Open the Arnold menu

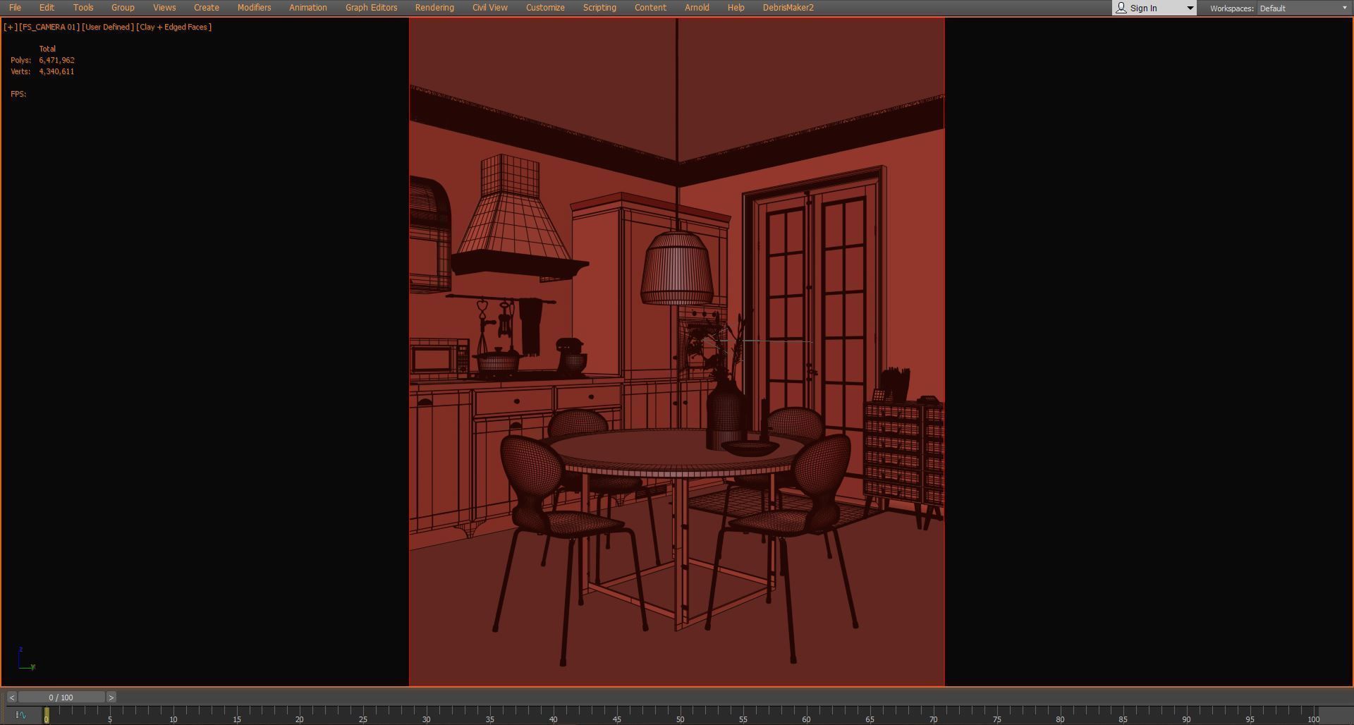(x=697, y=7)
